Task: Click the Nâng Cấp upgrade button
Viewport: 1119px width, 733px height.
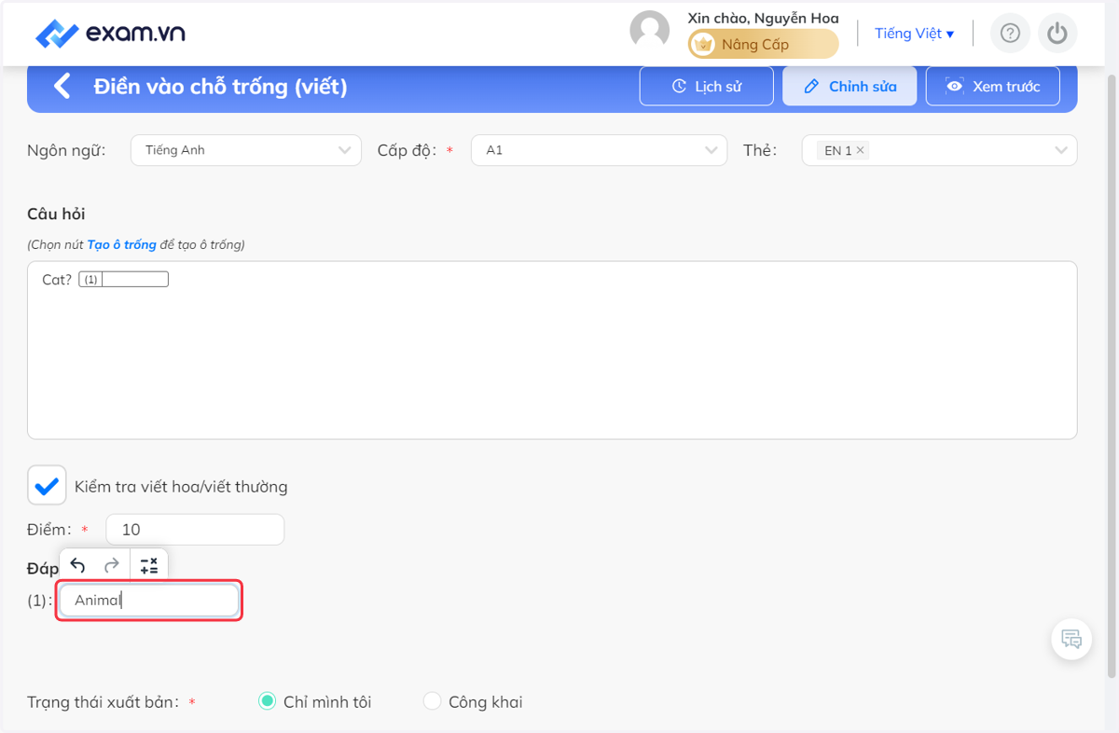Action: [764, 44]
